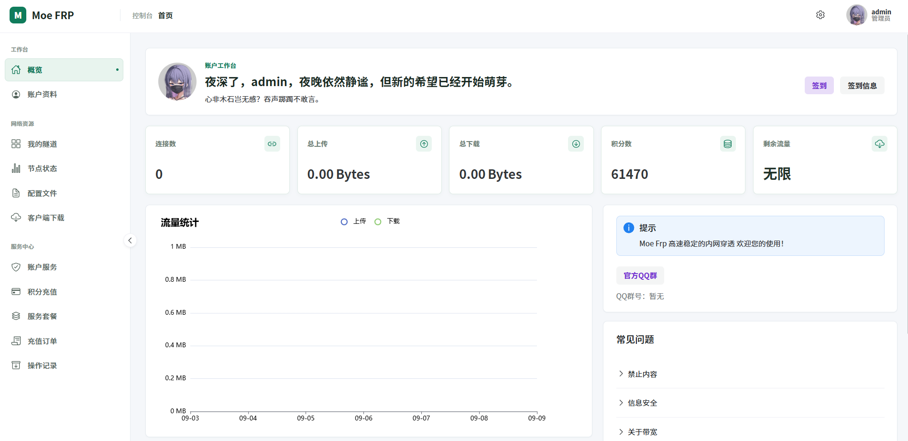
Task: Click the cloud icon on 剩余流量 card
Action: click(880, 143)
